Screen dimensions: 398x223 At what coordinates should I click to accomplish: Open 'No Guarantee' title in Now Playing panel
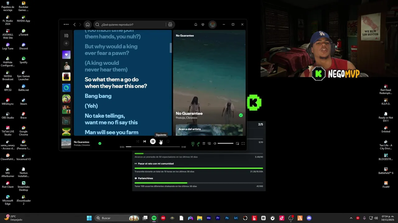pyautogui.click(x=189, y=113)
